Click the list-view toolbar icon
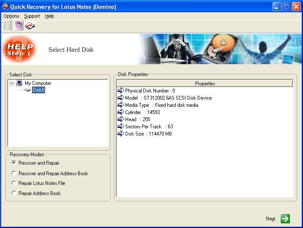 click(8, 26)
